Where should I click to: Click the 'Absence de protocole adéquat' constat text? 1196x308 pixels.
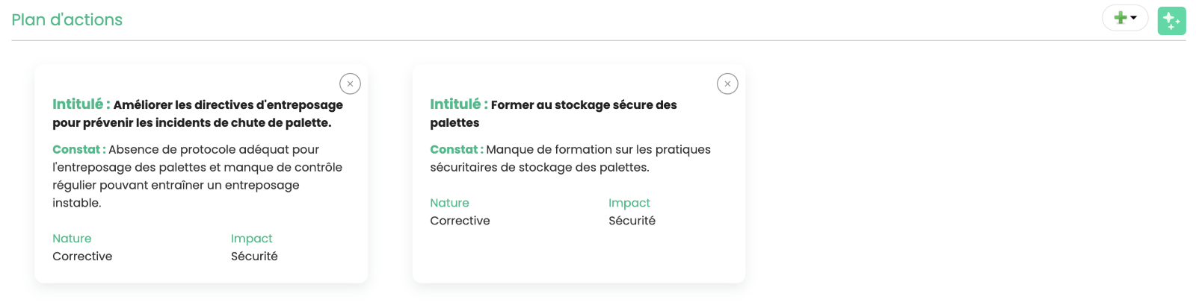197,176
